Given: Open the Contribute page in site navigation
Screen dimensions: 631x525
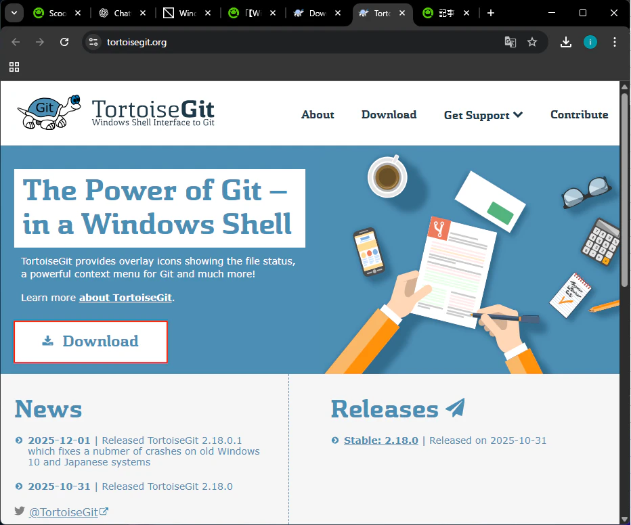Looking at the screenshot, I should 579,114.
